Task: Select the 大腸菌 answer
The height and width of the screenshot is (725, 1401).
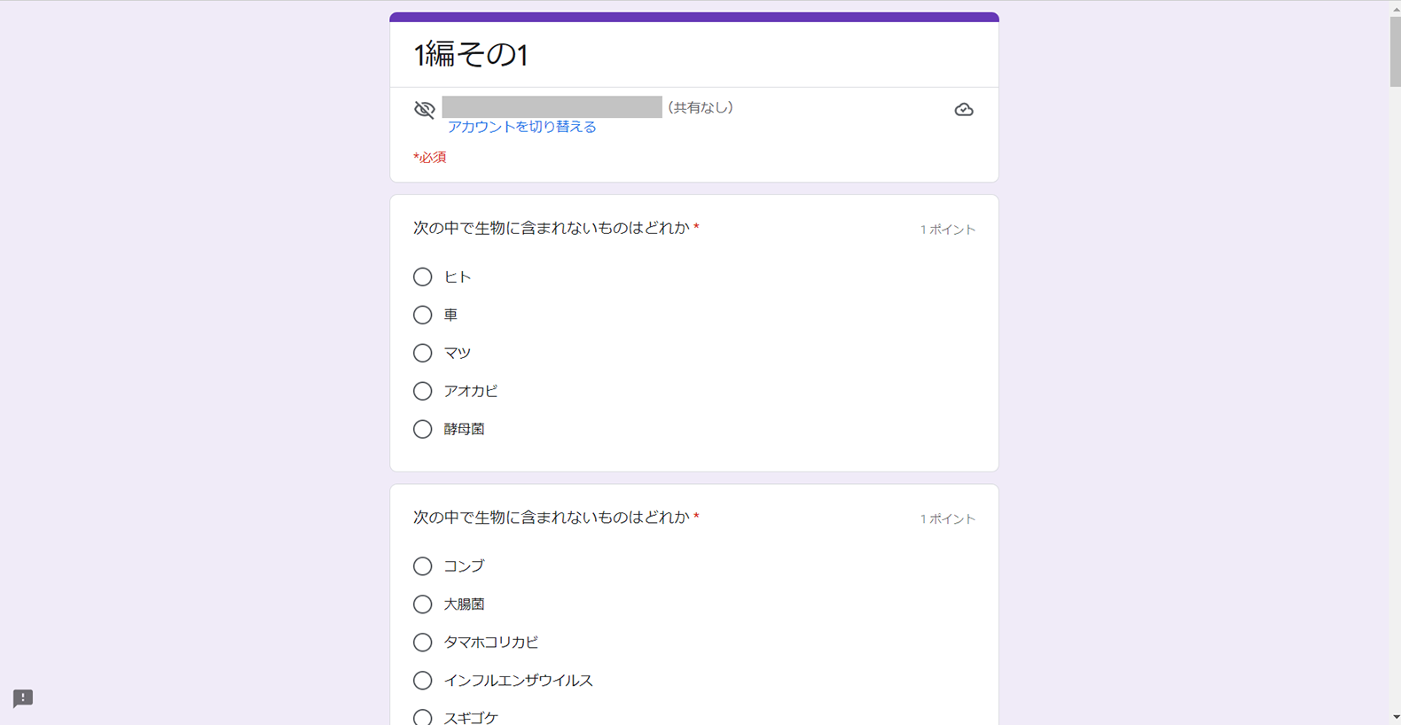Action: [x=423, y=604]
